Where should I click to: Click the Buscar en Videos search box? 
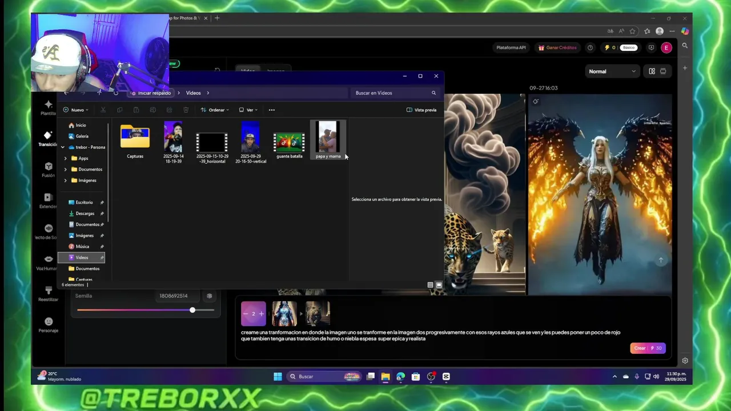pos(394,92)
